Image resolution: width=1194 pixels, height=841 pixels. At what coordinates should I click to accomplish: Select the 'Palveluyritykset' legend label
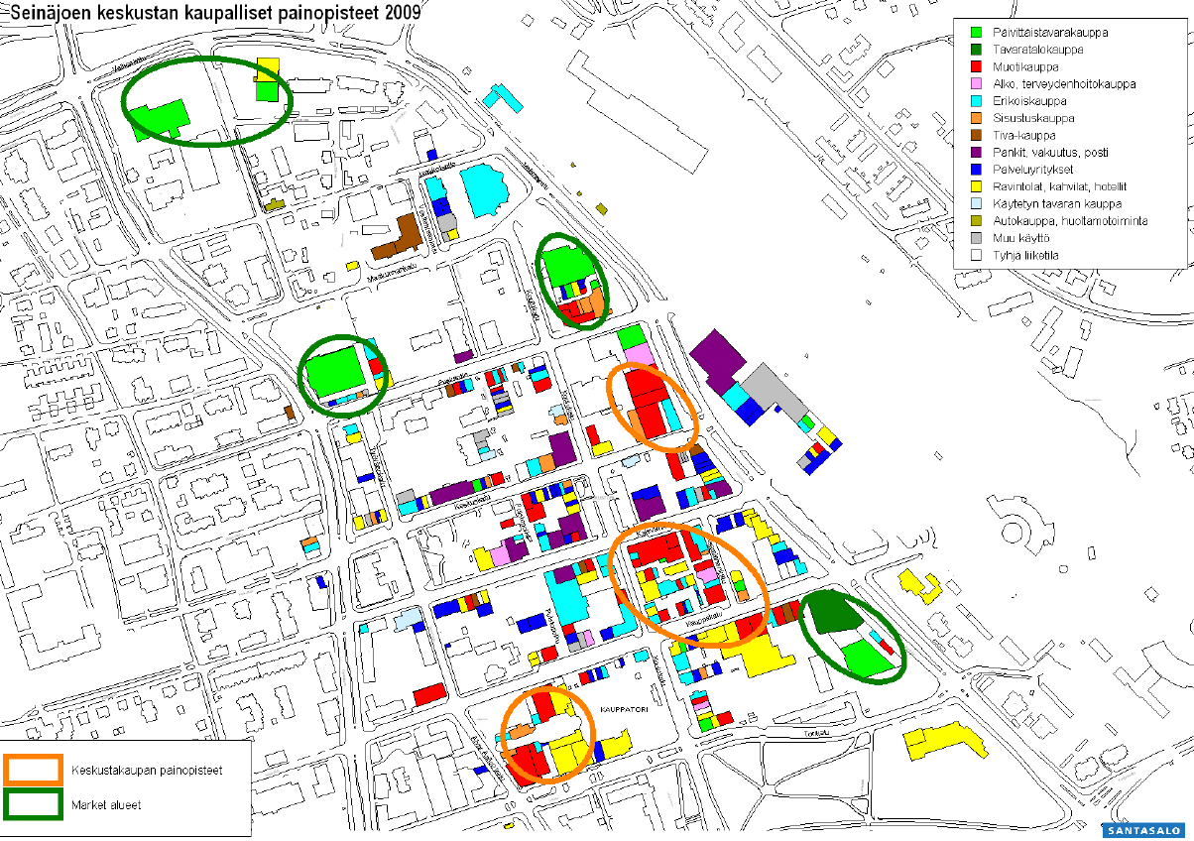(1033, 170)
